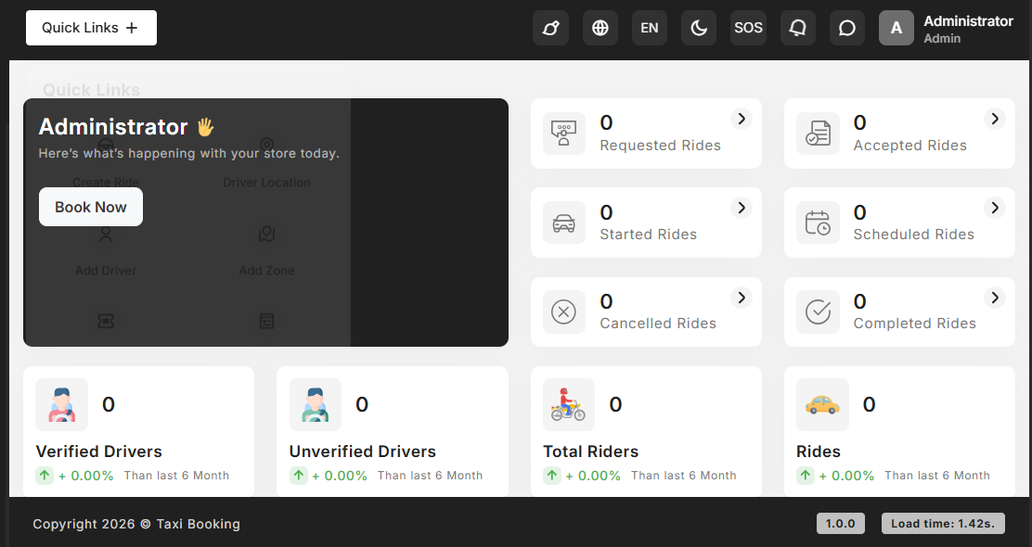
Task: Select the Verified Drivers card avatar
Action: [62, 405]
